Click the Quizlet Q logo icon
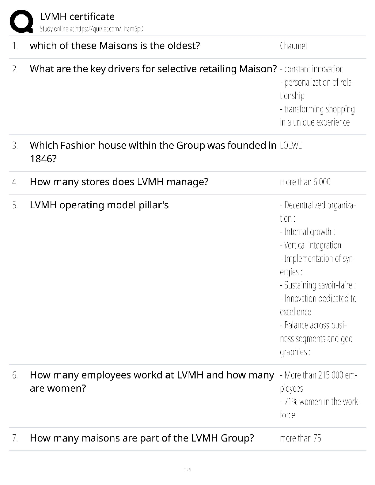 point(21,21)
